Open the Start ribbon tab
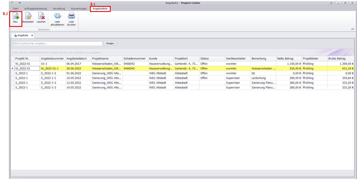Image resolution: width=357 pixels, height=179 pixels. click(x=16, y=9)
